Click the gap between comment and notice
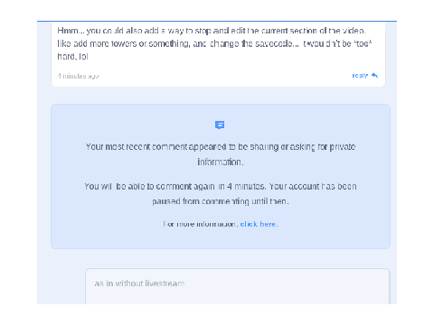The width and height of the screenshot is (434, 325). [219, 96]
